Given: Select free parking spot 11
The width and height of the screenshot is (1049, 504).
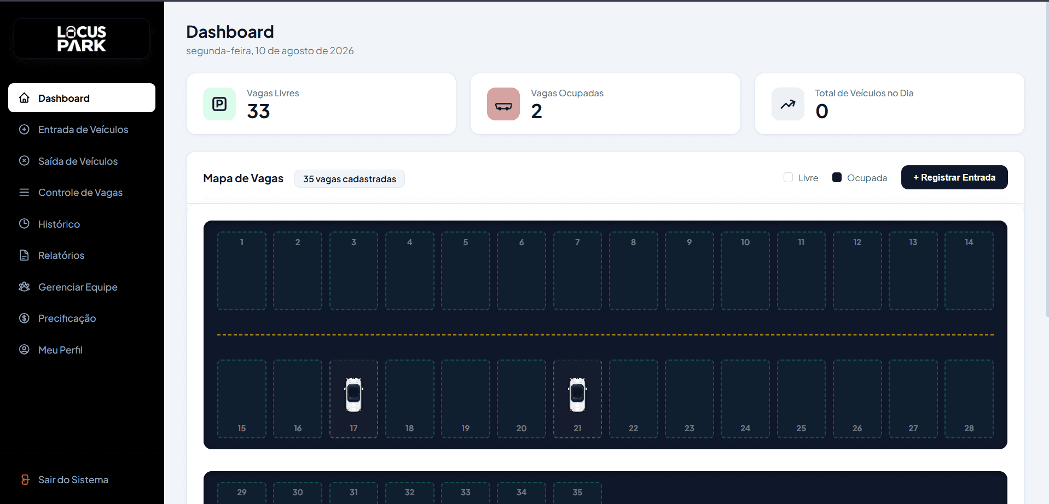Looking at the screenshot, I should (801, 271).
